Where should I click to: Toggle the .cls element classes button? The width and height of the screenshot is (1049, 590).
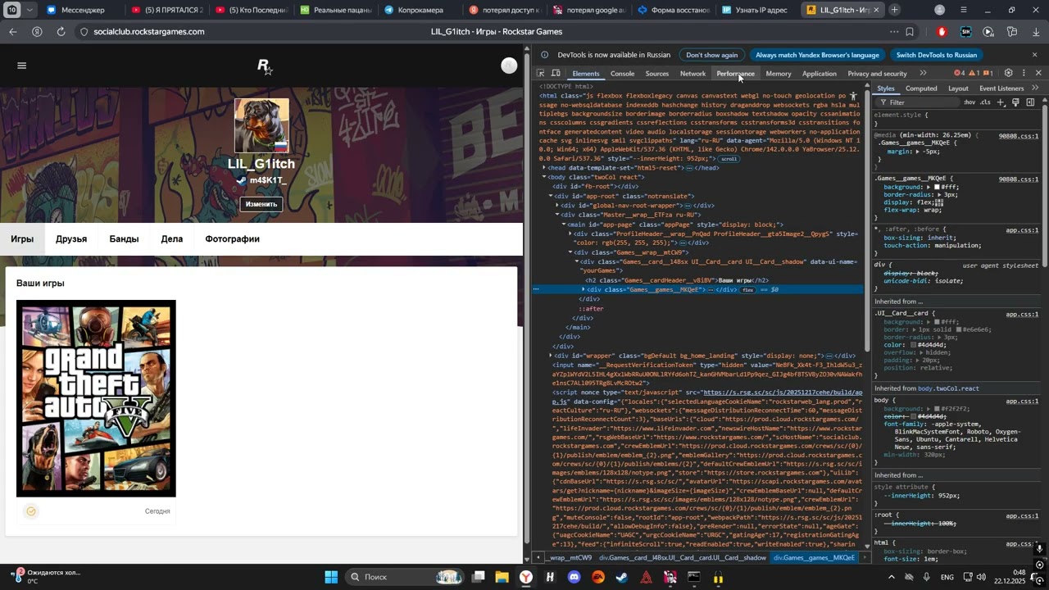tap(985, 102)
